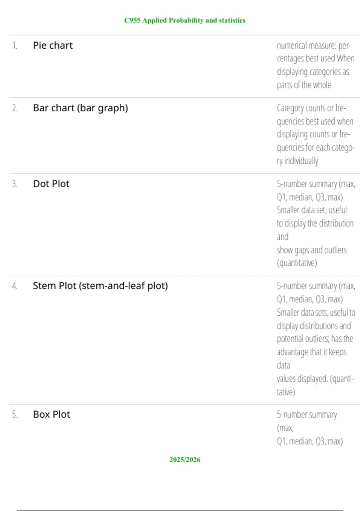Click 'displaying categories as' in Pie chart definition
Screen dimensions: 360x511
(313, 72)
